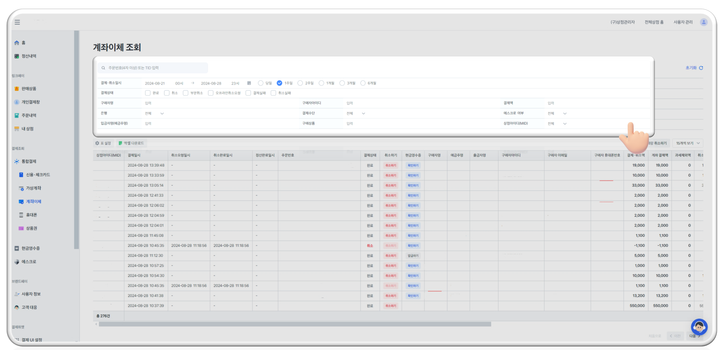
Task: Click the 에스크로 shield icon in sidebar
Action: (17, 261)
